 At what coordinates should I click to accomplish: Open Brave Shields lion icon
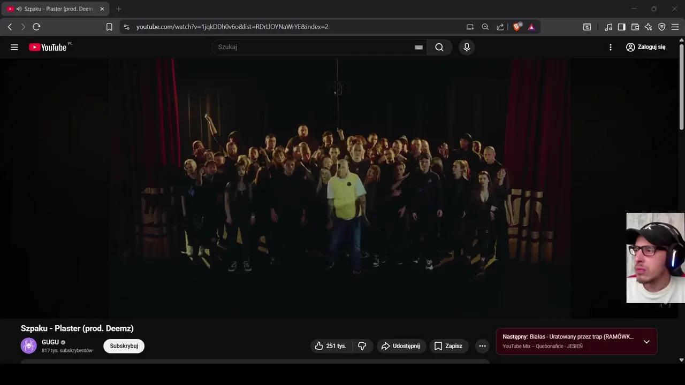point(517,27)
